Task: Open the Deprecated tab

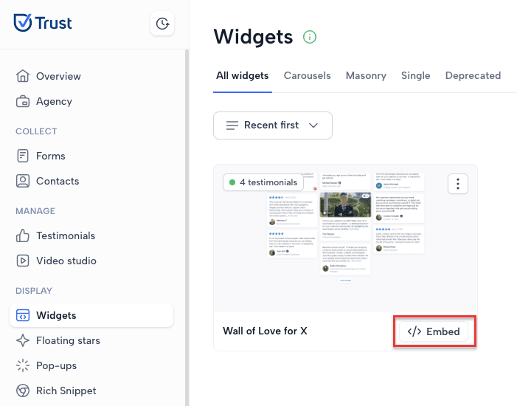Action: tap(473, 75)
